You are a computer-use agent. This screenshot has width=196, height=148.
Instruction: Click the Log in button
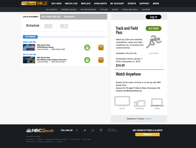153,17
